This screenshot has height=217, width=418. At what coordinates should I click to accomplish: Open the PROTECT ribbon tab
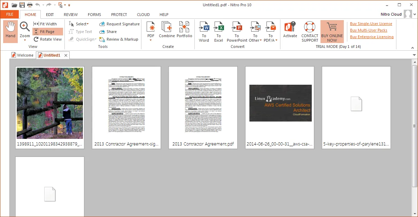(x=119, y=14)
